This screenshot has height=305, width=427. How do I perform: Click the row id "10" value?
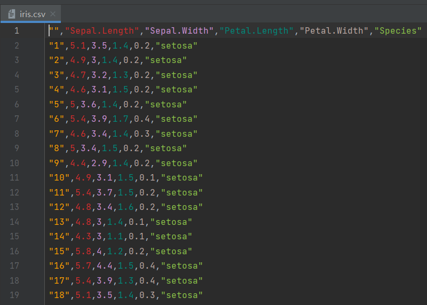[x=59, y=177]
